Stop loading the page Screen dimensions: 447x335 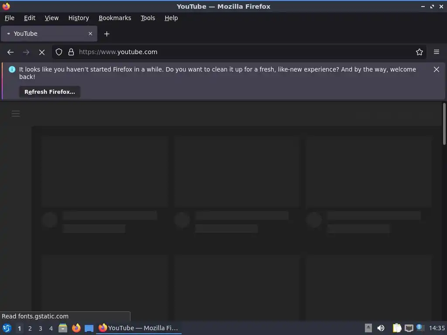pyautogui.click(x=41, y=52)
